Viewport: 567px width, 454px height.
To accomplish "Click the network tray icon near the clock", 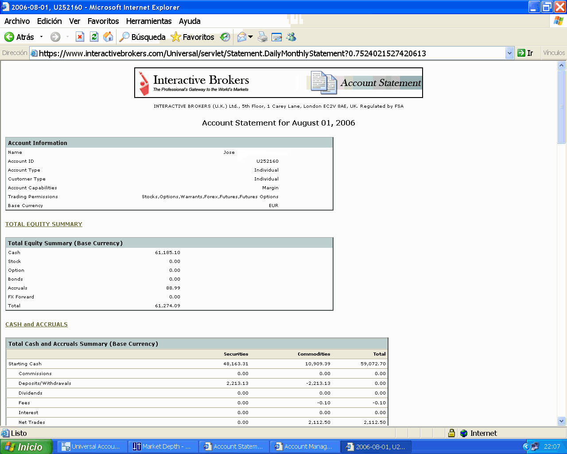I will [x=535, y=446].
